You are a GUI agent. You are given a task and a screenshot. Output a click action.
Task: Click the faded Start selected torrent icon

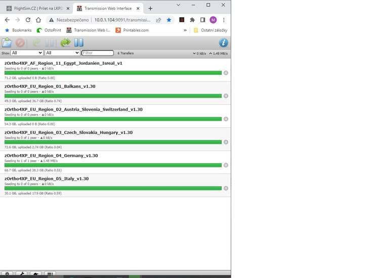pyautogui.click(x=36, y=43)
